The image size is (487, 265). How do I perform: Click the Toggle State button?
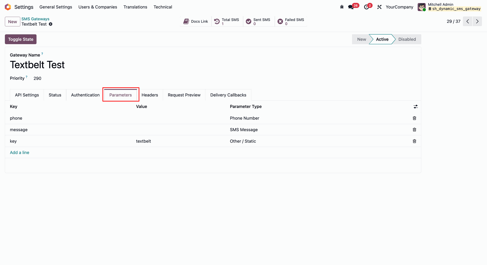(x=21, y=39)
